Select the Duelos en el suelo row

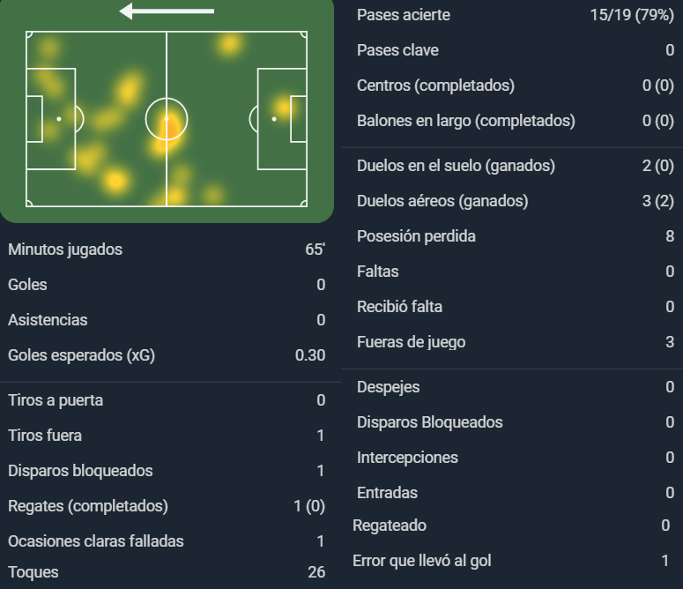pyautogui.click(x=512, y=166)
